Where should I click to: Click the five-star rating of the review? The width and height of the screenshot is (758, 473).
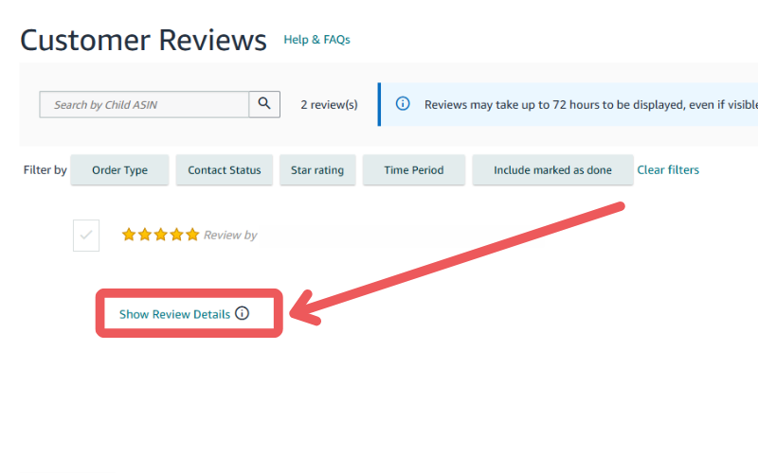160,235
